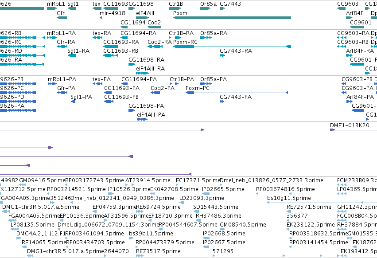This screenshot has height=258, width=377.
Task: Select the IP02667.5prime EST label
Action: (224, 242)
